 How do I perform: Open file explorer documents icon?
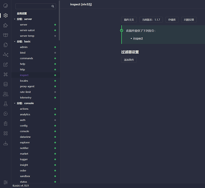tap(6, 45)
